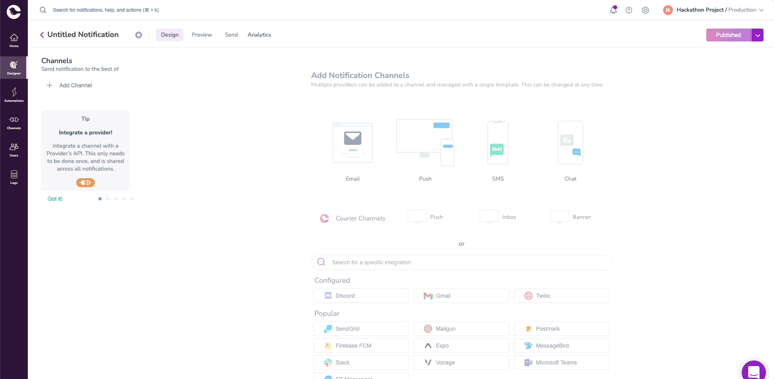The width and height of the screenshot is (774, 379).
Task: Go to Channels in the sidebar
Action: (14, 122)
